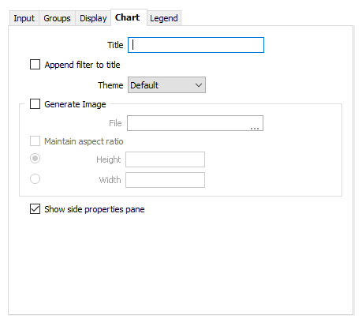Switch to the Legend tab

pyautogui.click(x=164, y=18)
